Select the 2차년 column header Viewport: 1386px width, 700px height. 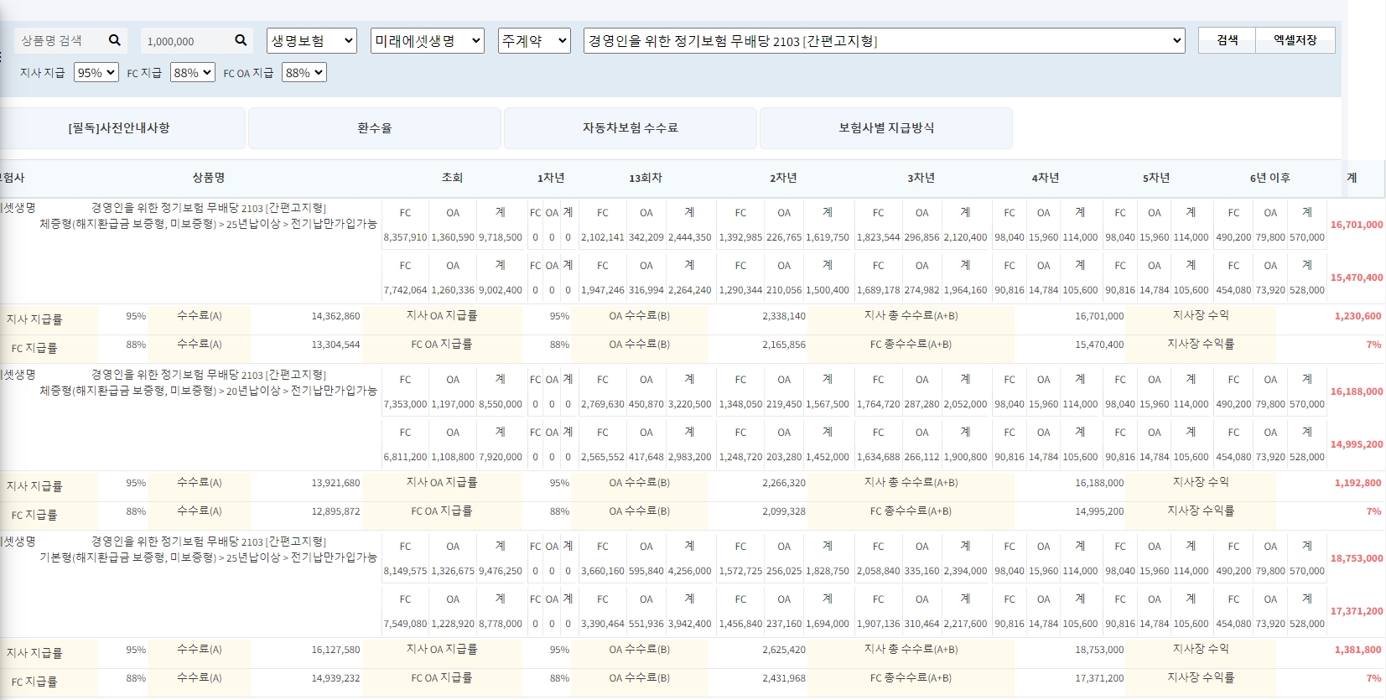[x=783, y=178]
